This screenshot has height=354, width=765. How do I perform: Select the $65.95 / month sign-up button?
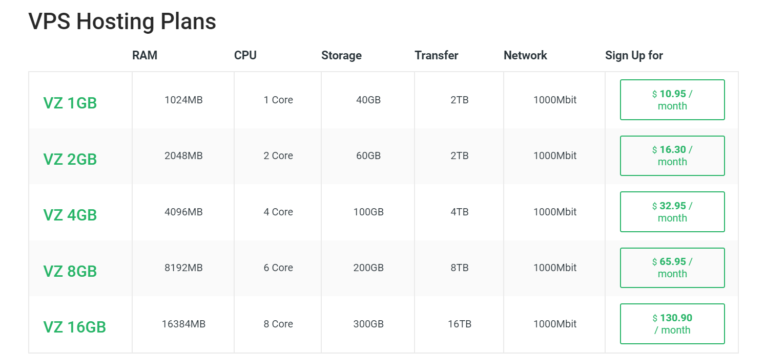[x=672, y=268]
